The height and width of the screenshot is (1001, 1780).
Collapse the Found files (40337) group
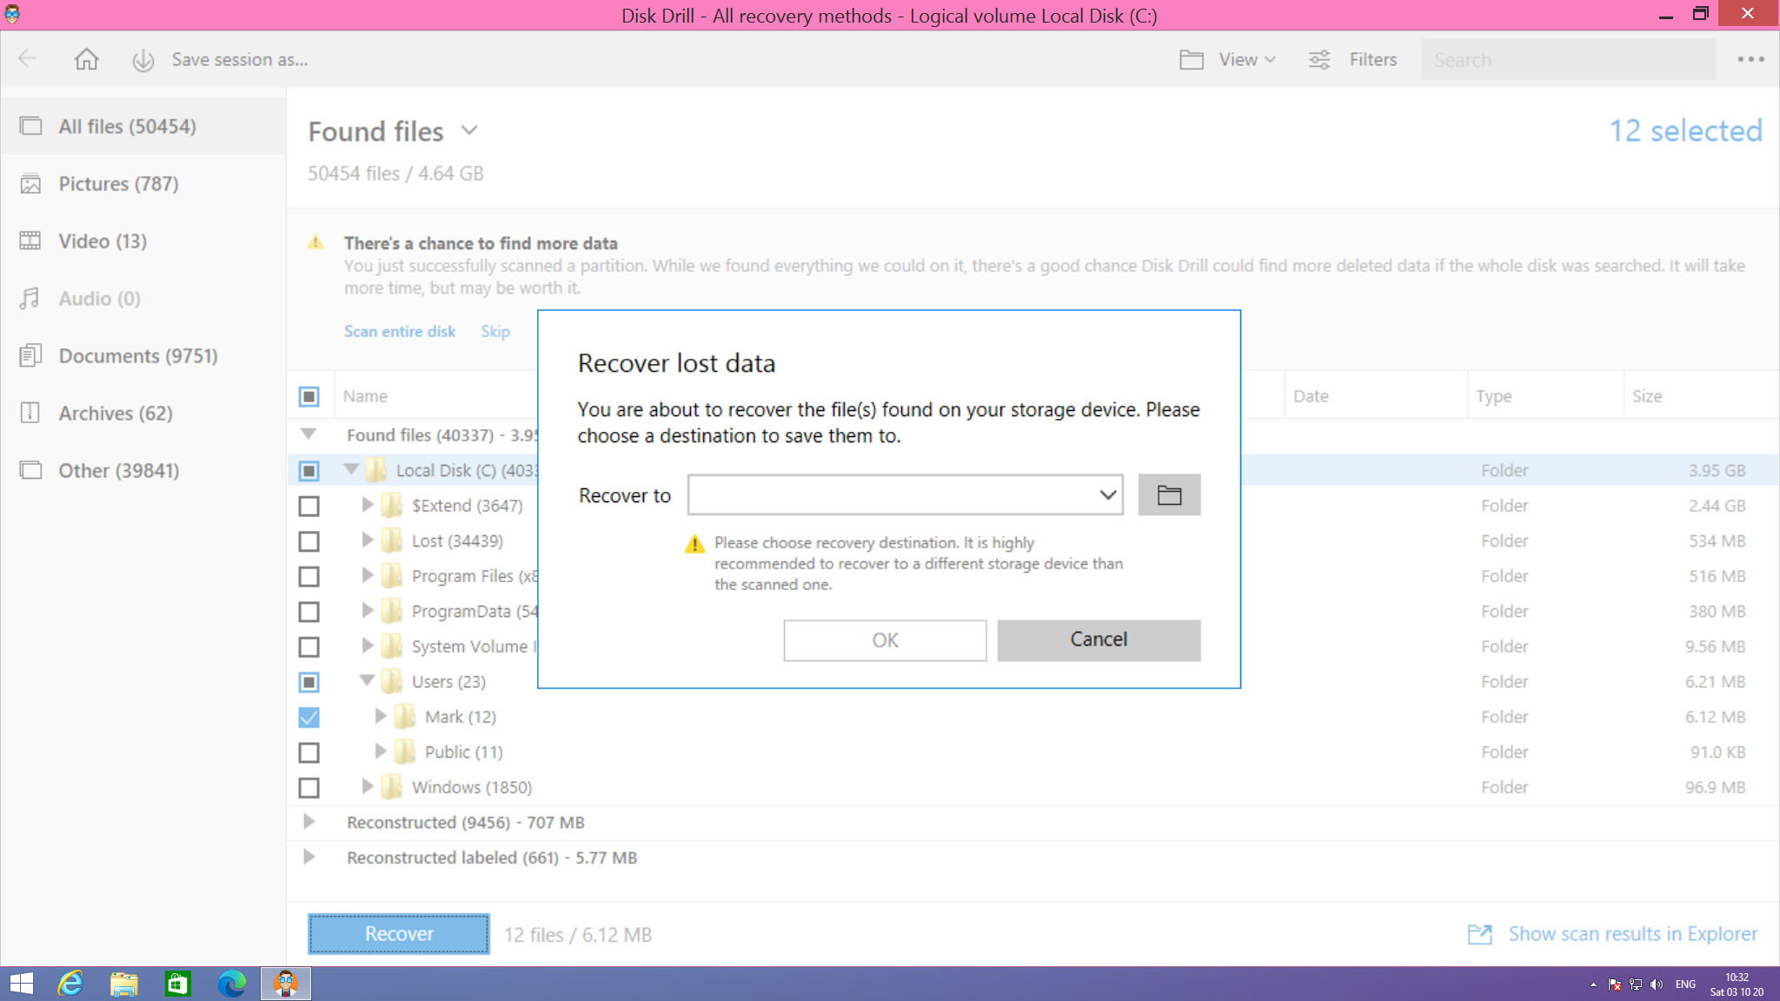click(x=308, y=434)
